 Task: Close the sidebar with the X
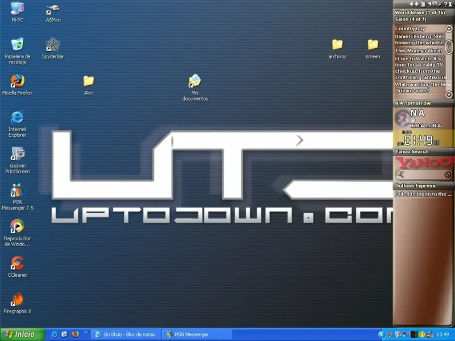click(450, 4)
